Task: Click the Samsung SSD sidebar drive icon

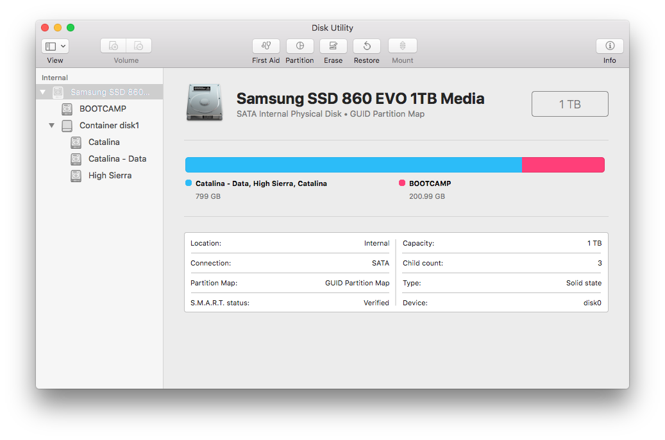Action: pyautogui.click(x=58, y=92)
